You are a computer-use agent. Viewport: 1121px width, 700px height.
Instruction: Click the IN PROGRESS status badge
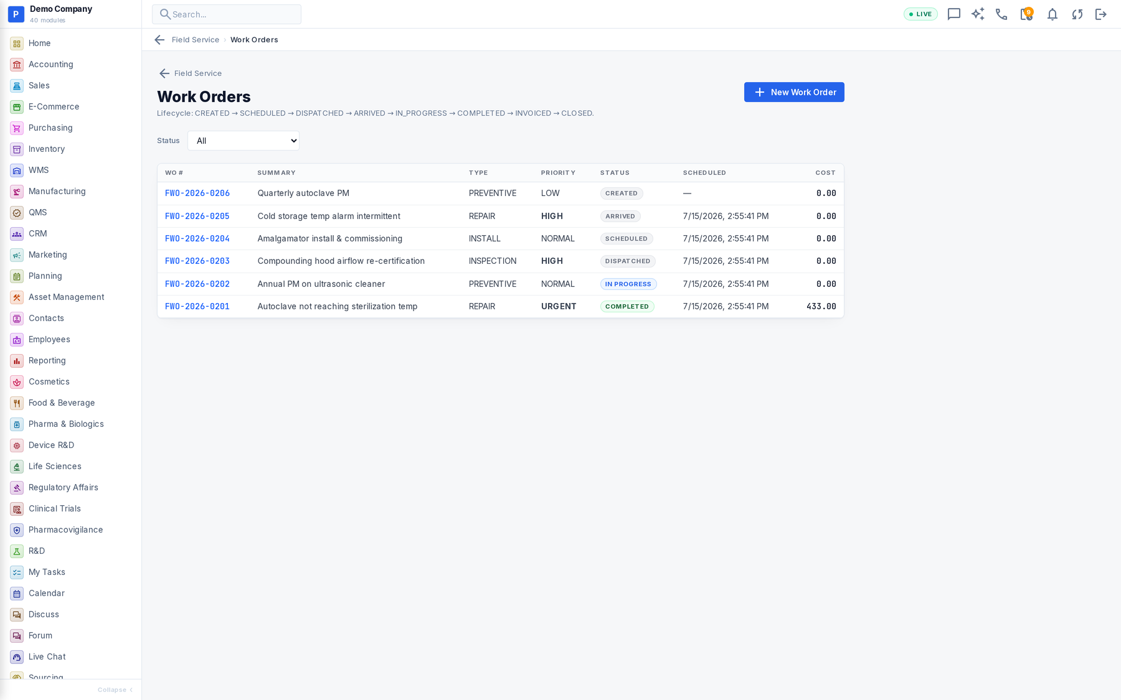coord(628,284)
